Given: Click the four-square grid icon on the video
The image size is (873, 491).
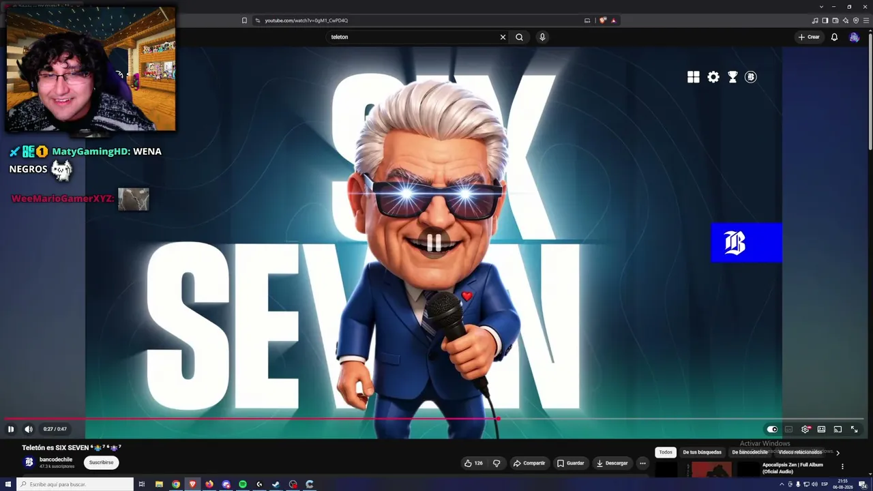Looking at the screenshot, I should tap(694, 77).
